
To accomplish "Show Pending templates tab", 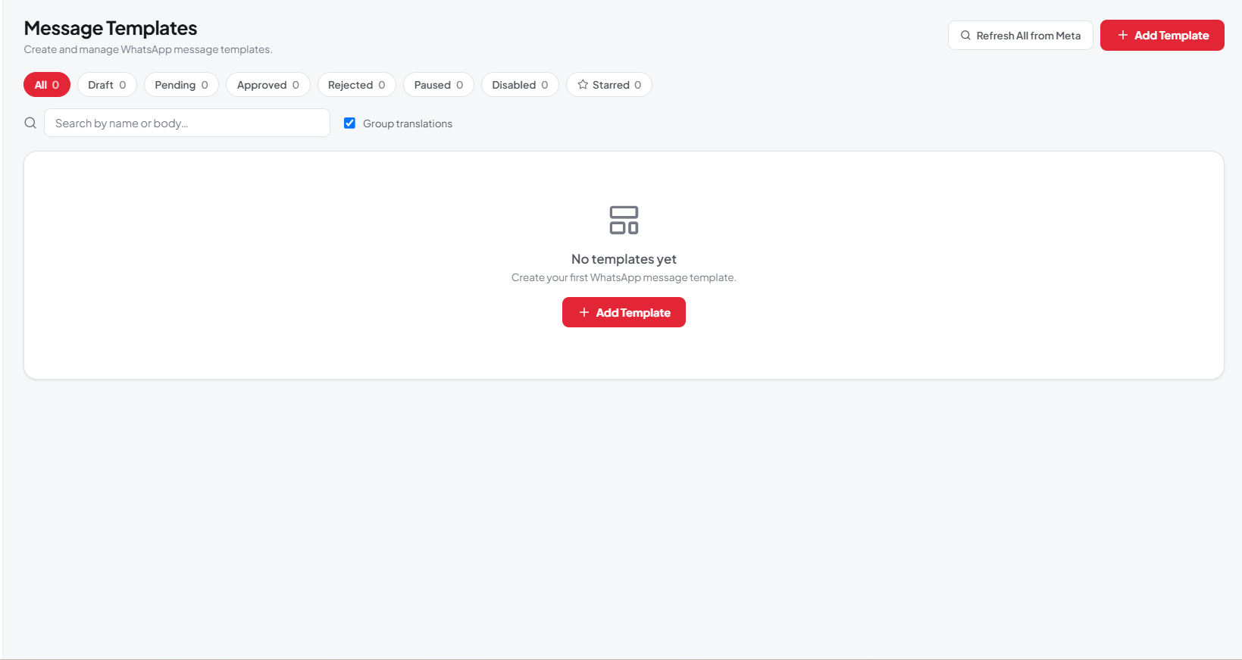I will coord(181,85).
